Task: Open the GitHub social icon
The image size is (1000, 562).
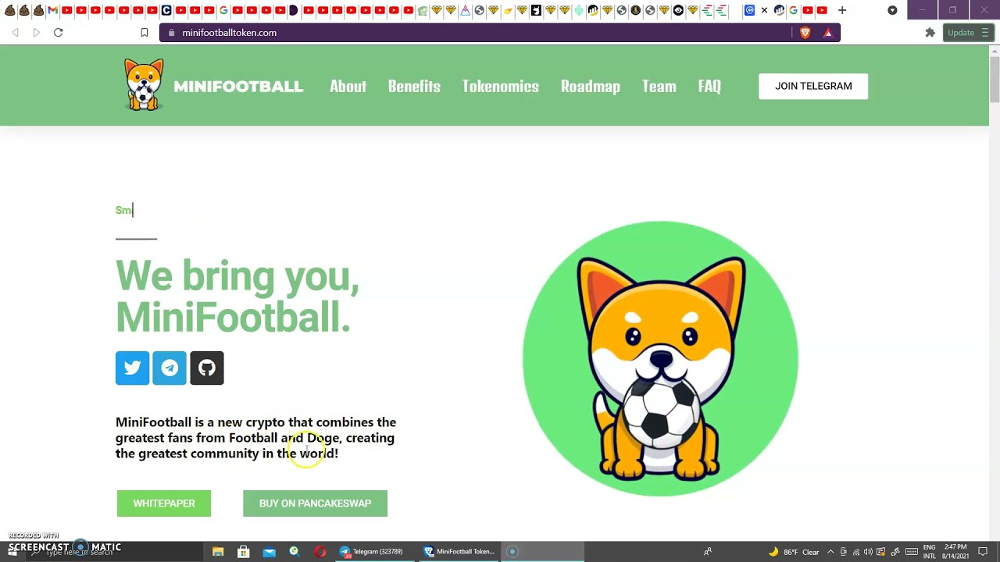Action: pyautogui.click(x=207, y=368)
